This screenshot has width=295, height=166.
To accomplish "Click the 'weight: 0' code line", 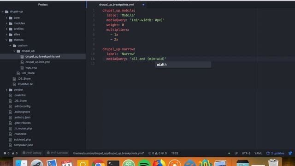I will pyautogui.click(x=115, y=25).
